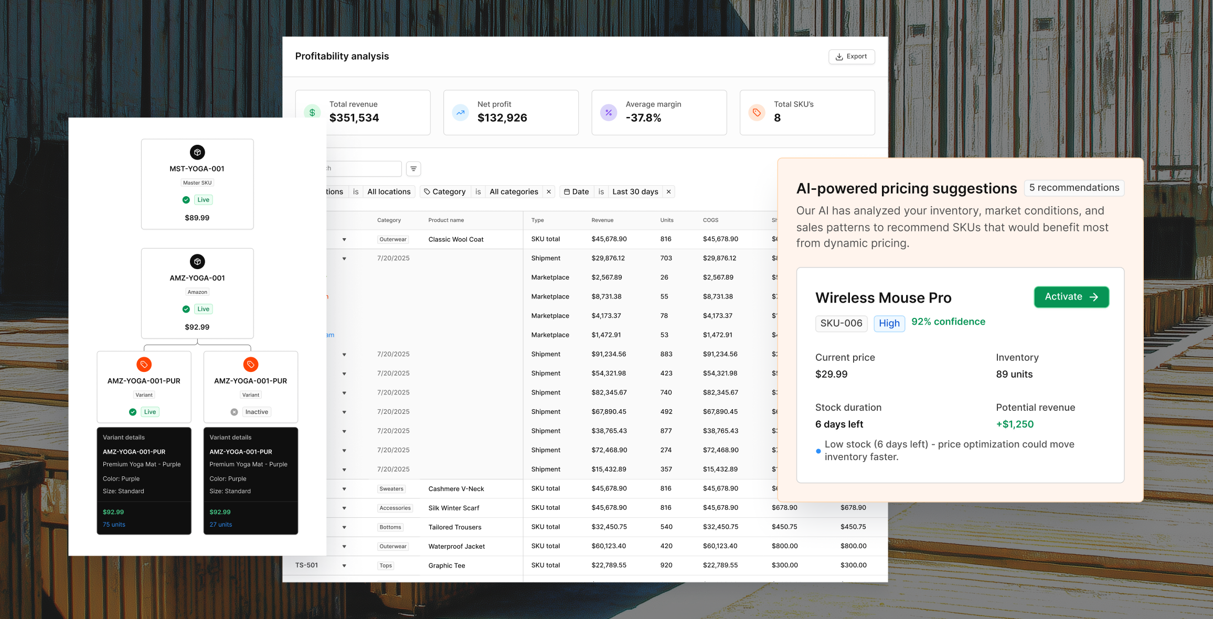Open the filter options icon beside search
The image size is (1213, 619).
point(414,168)
